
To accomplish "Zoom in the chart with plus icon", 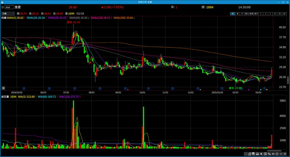I will [x=285, y=154].
